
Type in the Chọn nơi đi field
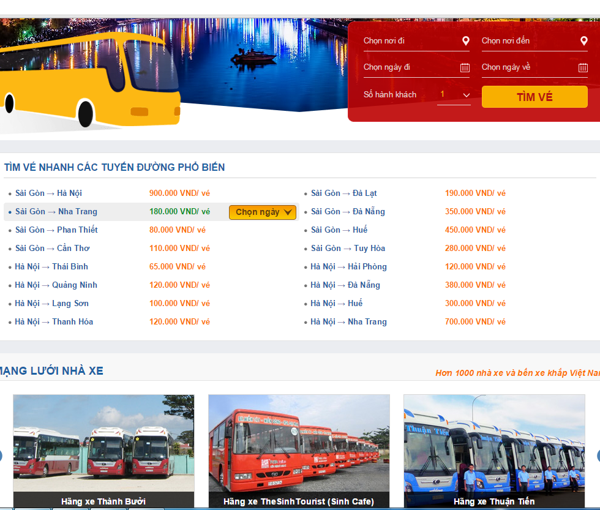[x=409, y=41]
